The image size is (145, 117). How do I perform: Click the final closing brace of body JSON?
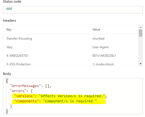point(7,111)
